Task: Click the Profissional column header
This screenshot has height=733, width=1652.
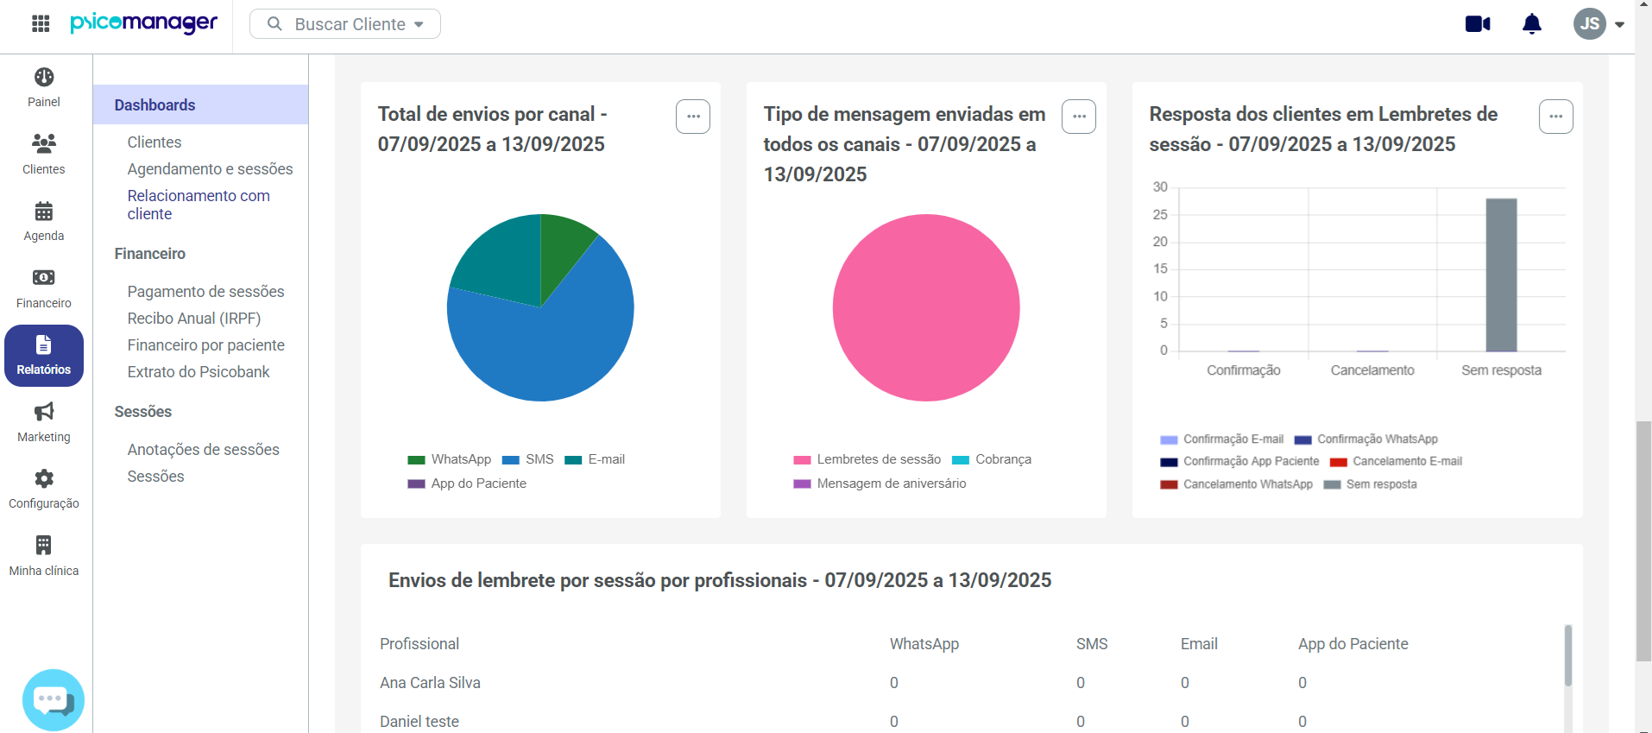Action: point(419,643)
